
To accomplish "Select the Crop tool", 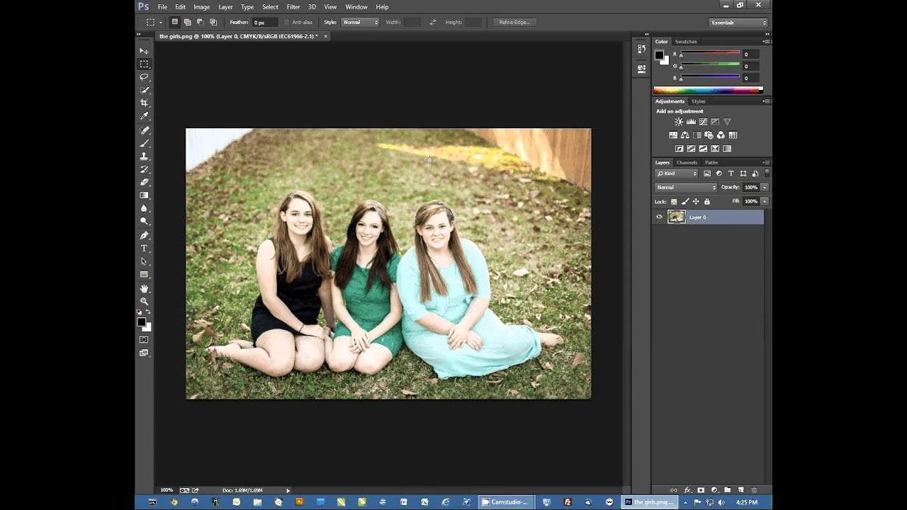I will click(144, 103).
